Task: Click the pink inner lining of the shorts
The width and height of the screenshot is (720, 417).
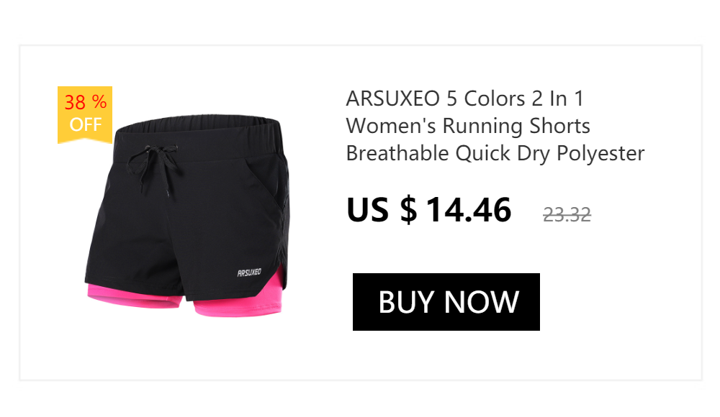Action: pyautogui.click(x=239, y=306)
